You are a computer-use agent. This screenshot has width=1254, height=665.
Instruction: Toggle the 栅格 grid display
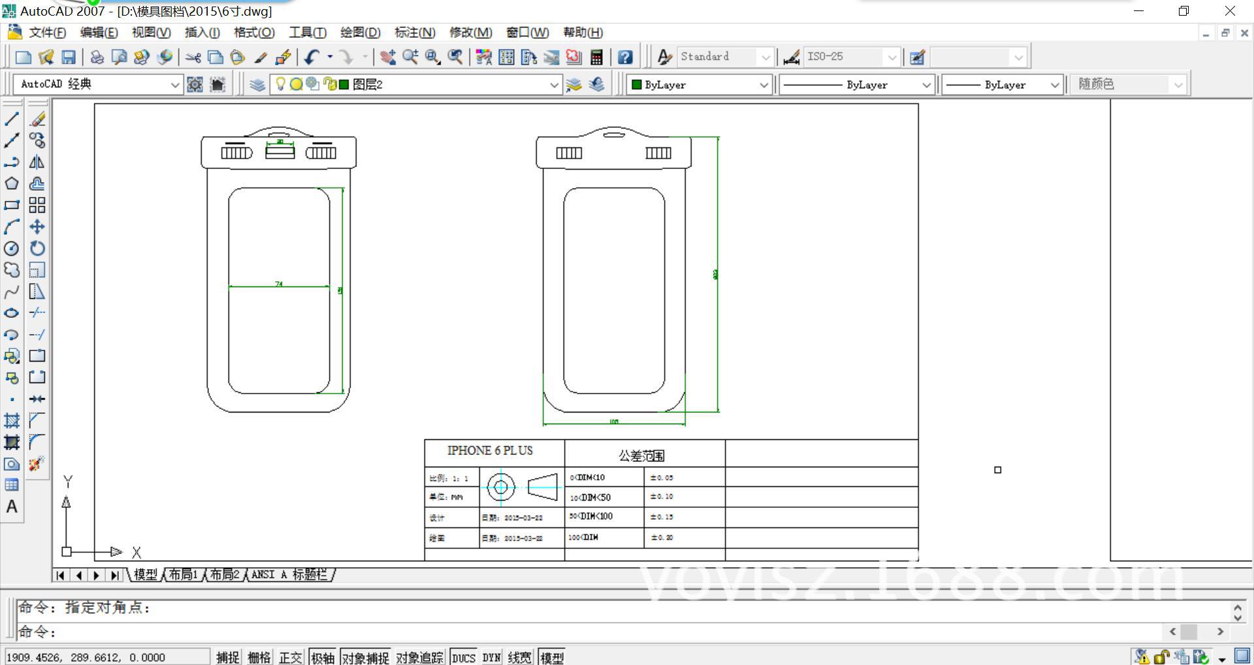[259, 657]
